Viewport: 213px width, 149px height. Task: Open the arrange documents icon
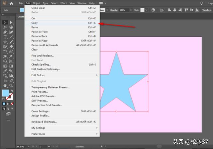(x=100, y=3)
